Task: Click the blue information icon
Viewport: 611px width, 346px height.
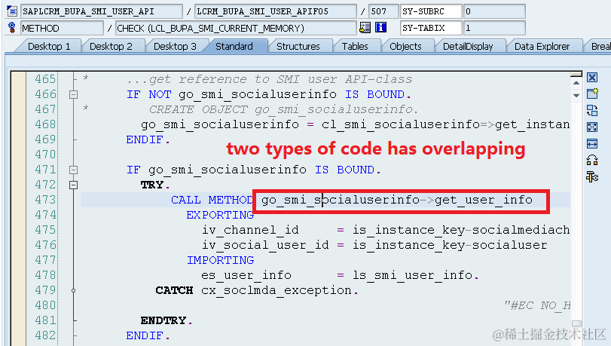Action: [380, 28]
